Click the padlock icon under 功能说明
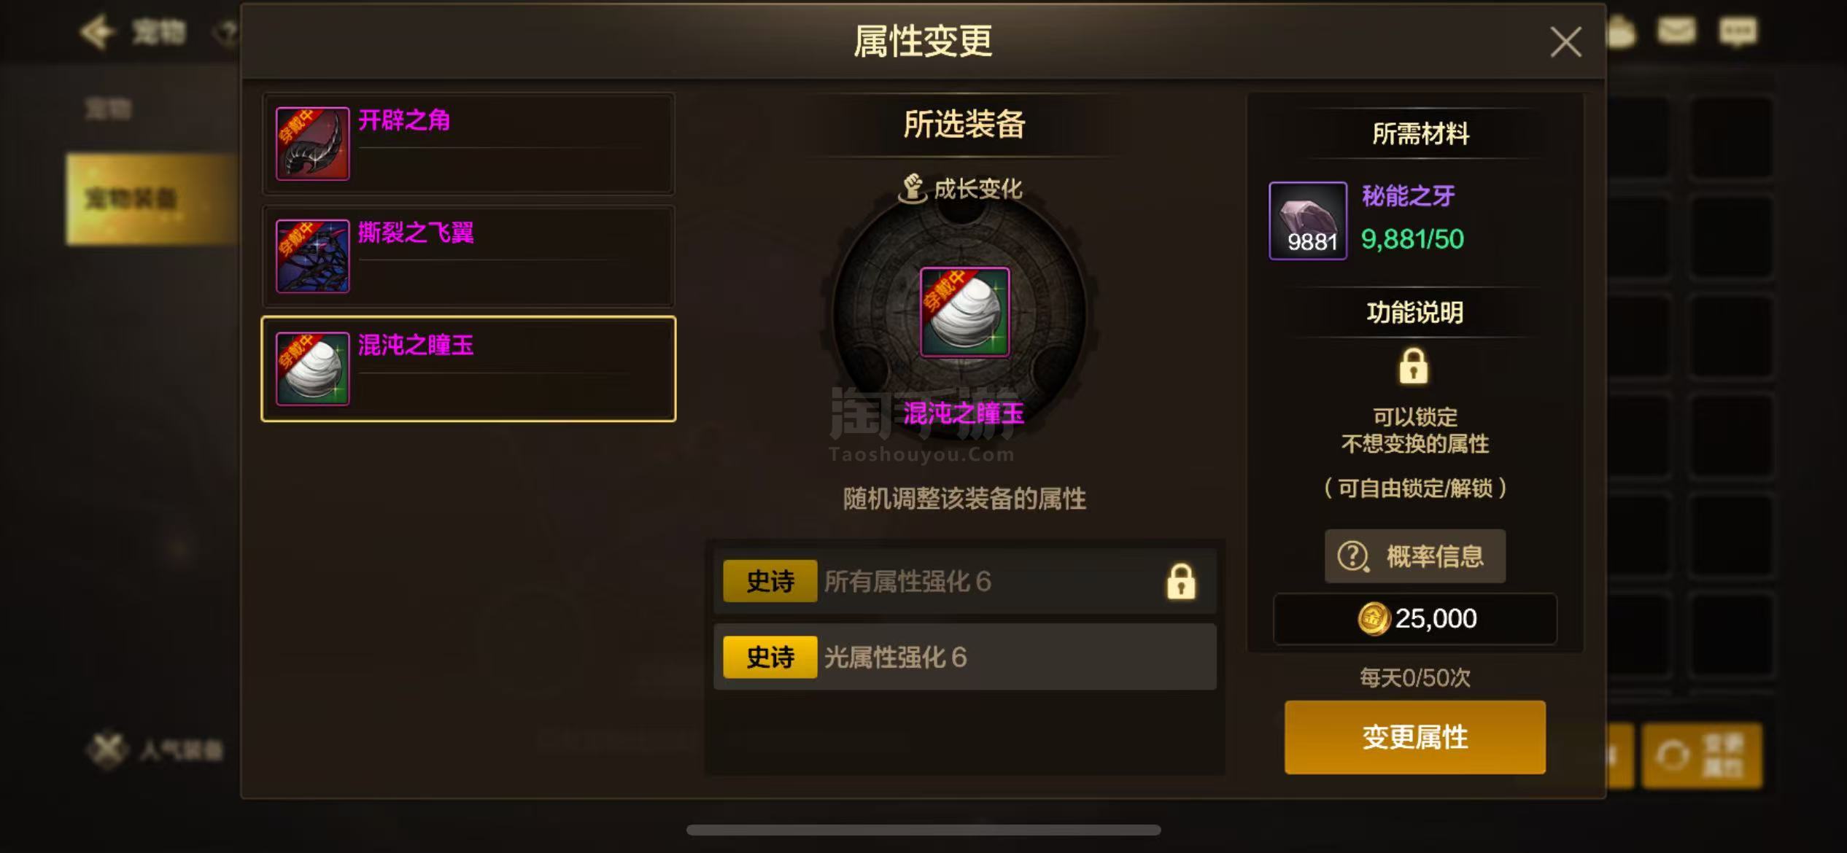 (x=1414, y=366)
